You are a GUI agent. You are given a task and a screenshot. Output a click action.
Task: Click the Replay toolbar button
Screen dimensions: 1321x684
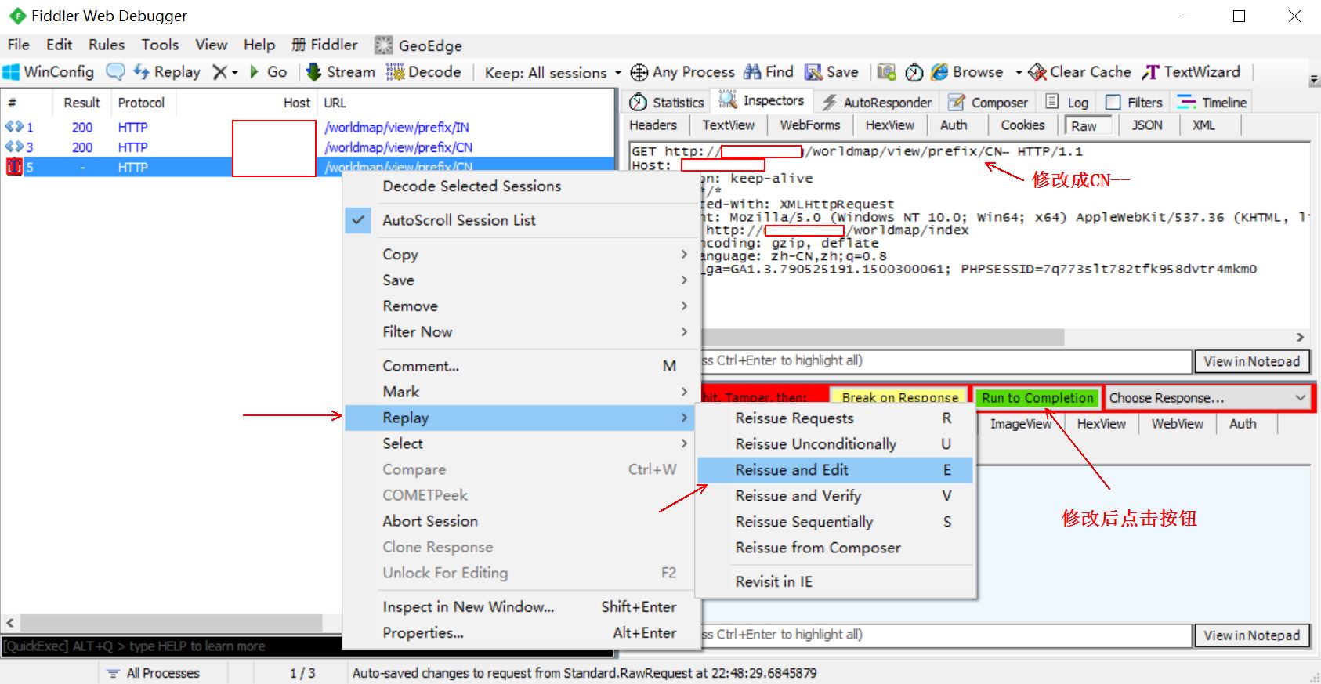(x=167, y=72)
